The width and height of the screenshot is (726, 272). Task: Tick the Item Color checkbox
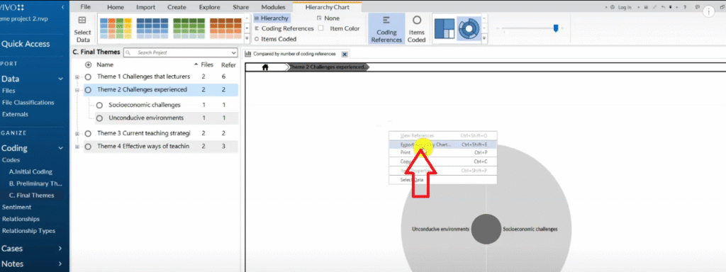point(320,28)
